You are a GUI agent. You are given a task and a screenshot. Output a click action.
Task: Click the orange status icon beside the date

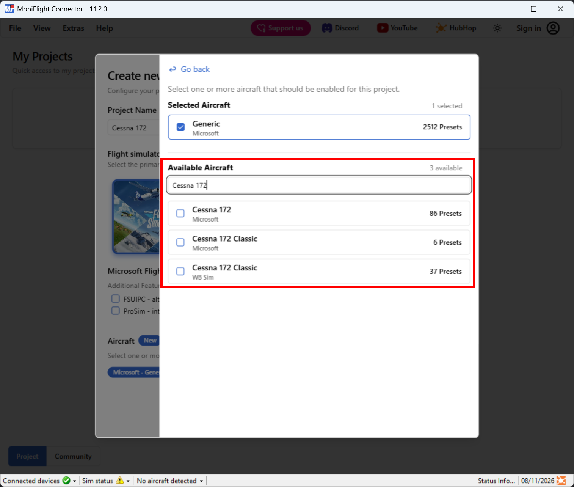[561, 481]
